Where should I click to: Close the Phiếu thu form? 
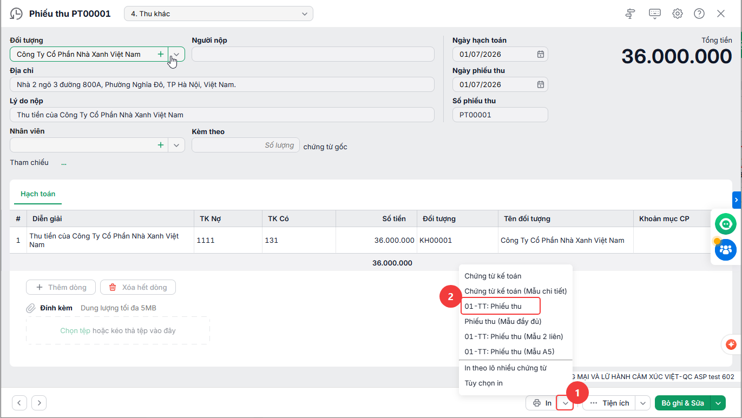(720, 14)
